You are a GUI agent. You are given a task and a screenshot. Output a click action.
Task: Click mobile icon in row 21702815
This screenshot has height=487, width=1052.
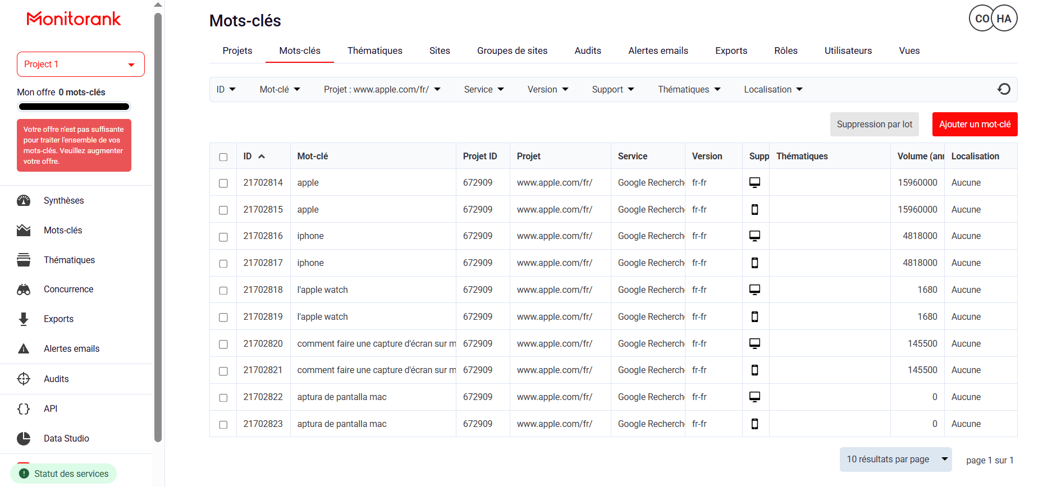(755, 209)
